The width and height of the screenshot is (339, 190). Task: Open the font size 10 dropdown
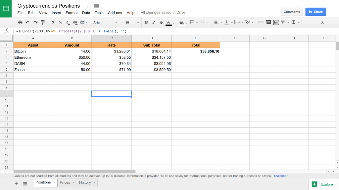click(132, 22)
